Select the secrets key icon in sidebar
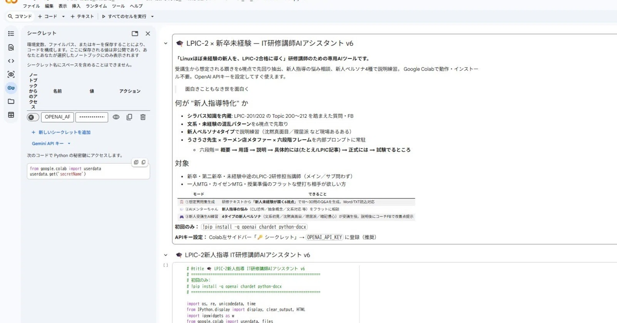617x323 pixels. (x=11, y=88)
